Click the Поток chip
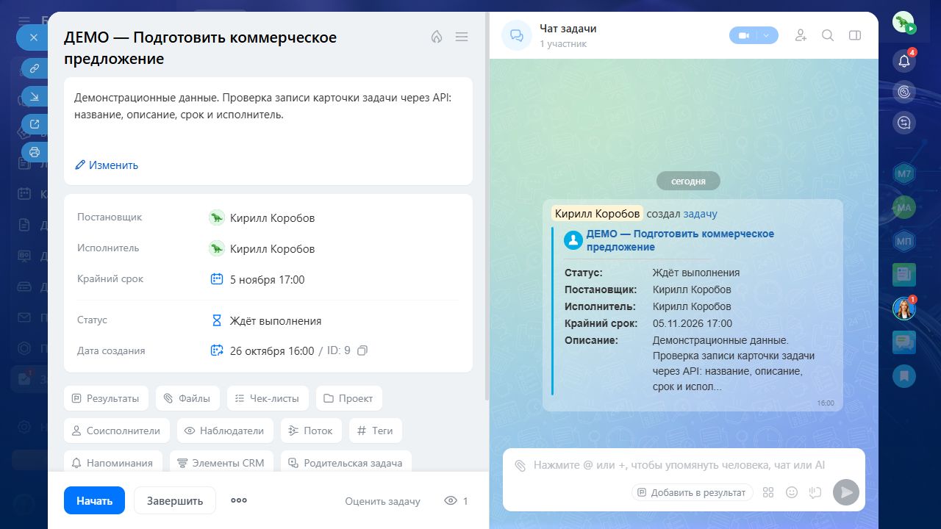941x529 pixels. click(x=311, y=431)
